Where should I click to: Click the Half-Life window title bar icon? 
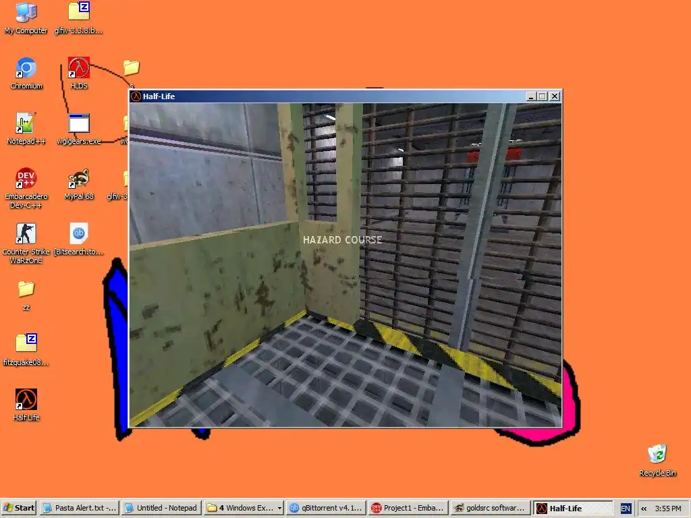pos(136,96)
